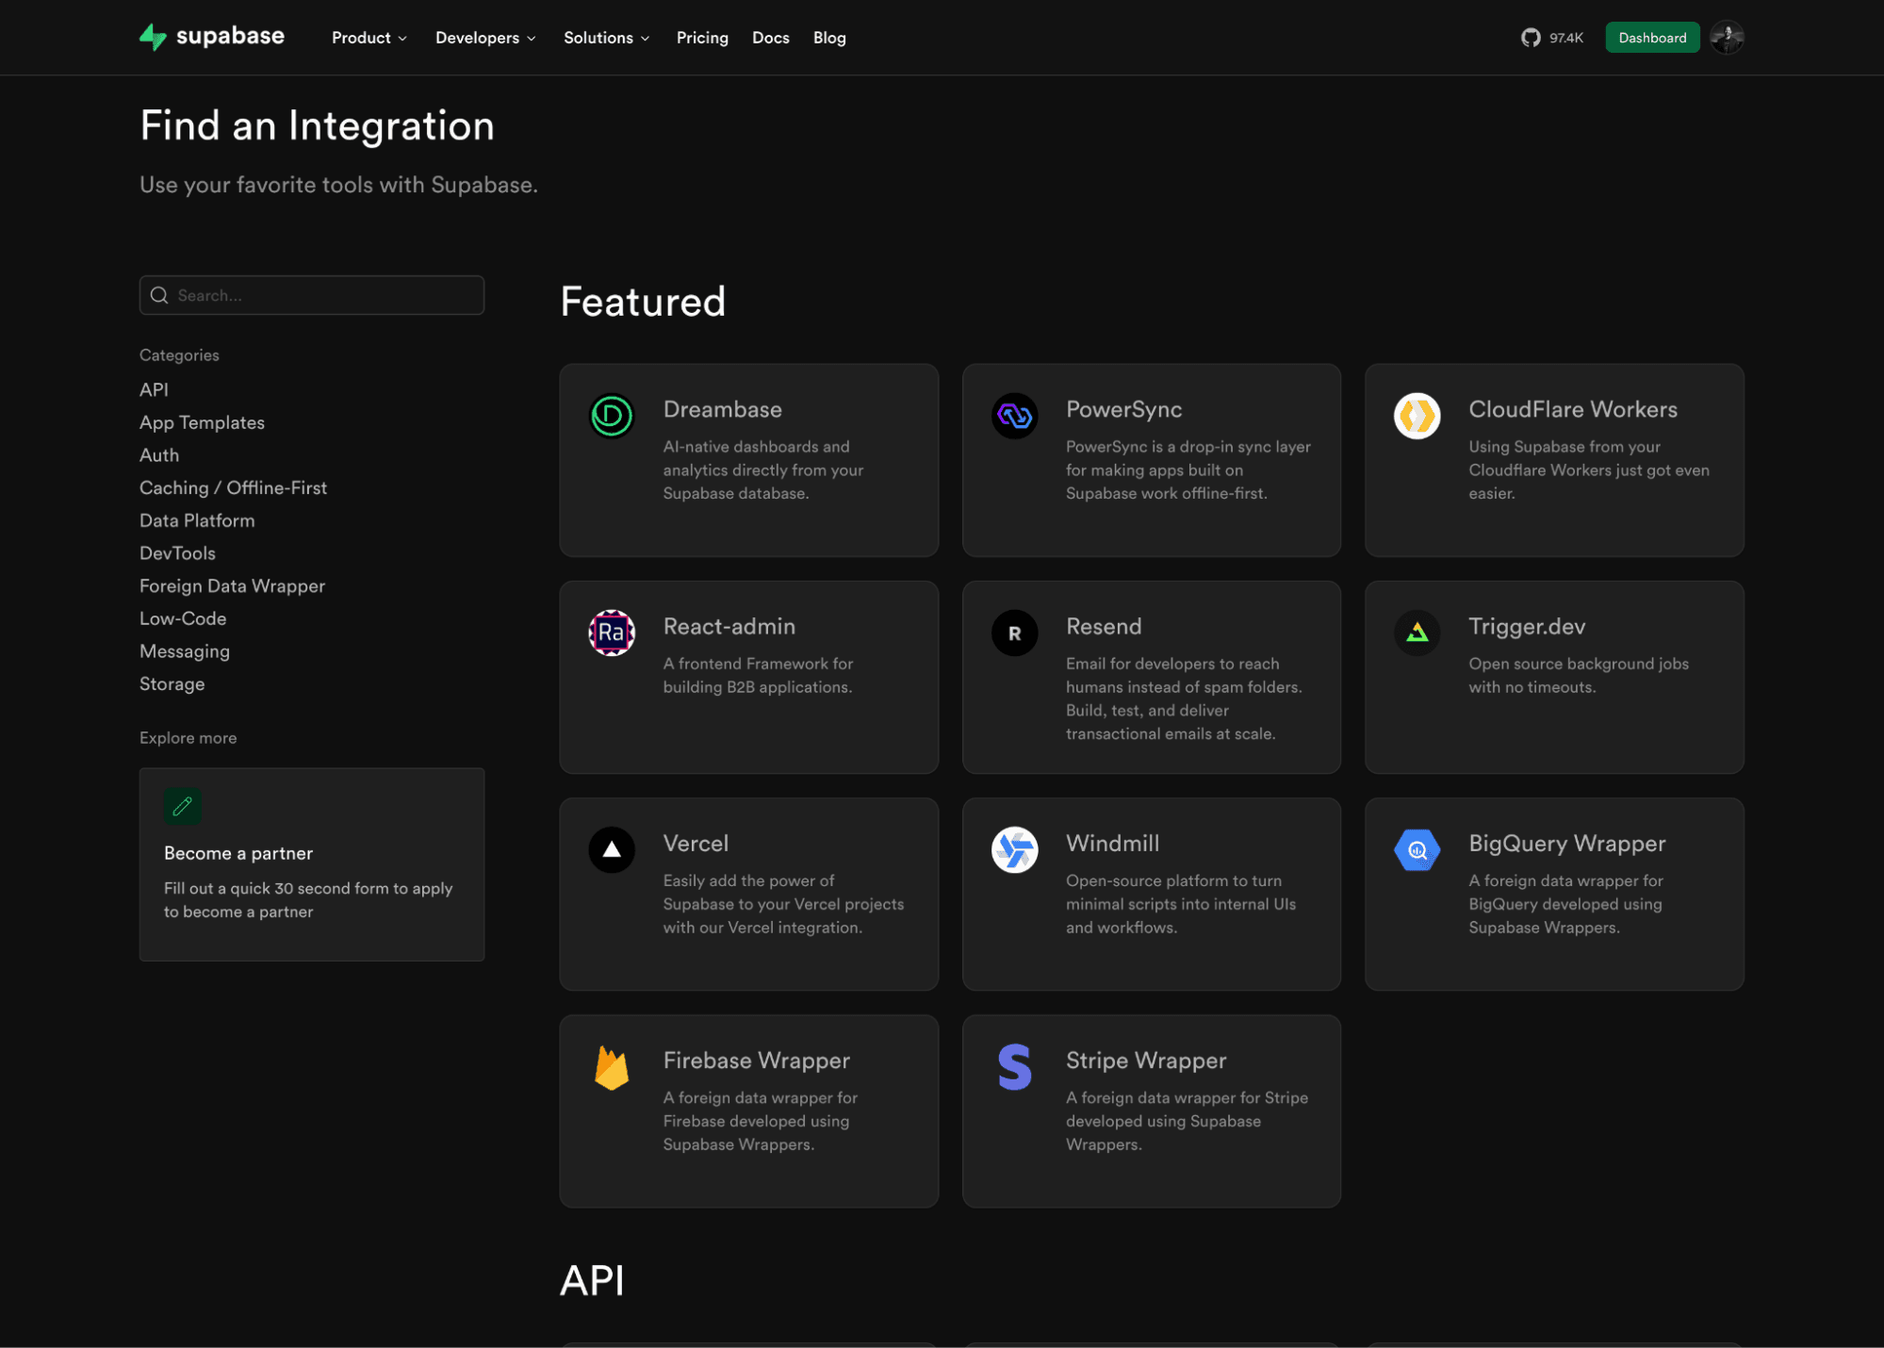Expand the Solutions dropdown menu
The width and height of the screenshot is (1884, 1348).
tap(606, 38)
